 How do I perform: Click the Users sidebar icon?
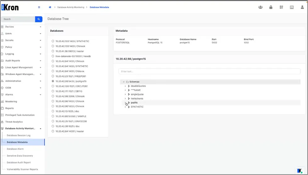pos(3,34)
